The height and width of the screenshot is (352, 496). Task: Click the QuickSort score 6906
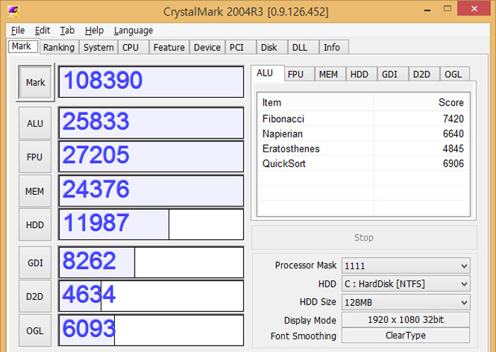(x=453, y=163)
